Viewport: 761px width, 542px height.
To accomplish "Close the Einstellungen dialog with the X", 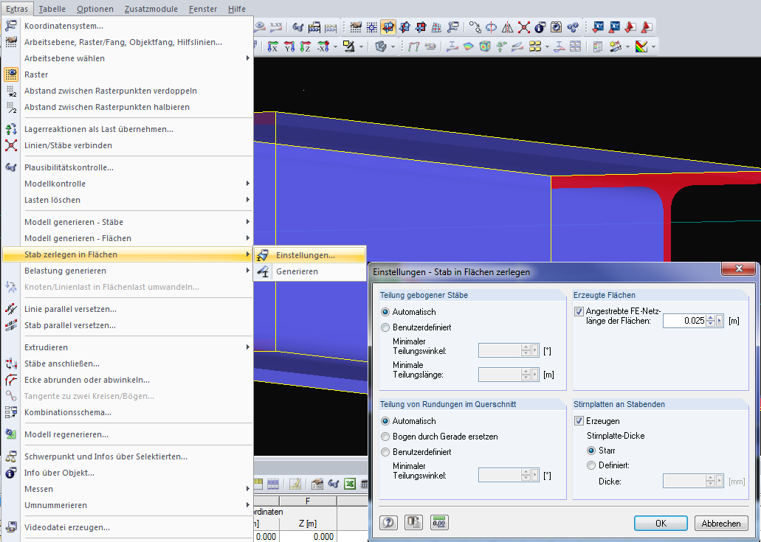I will [x=739, y=268].
